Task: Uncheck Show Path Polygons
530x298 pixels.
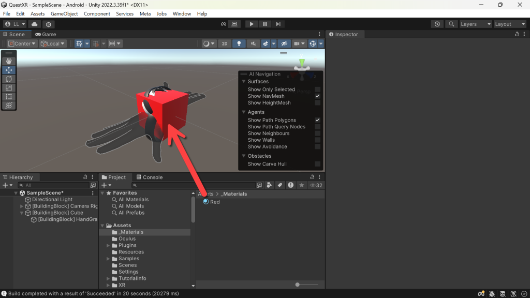Action: (317, 120)
